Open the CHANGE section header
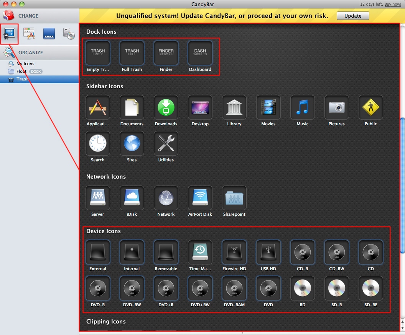Screen dimensions: 405x335 40,16
